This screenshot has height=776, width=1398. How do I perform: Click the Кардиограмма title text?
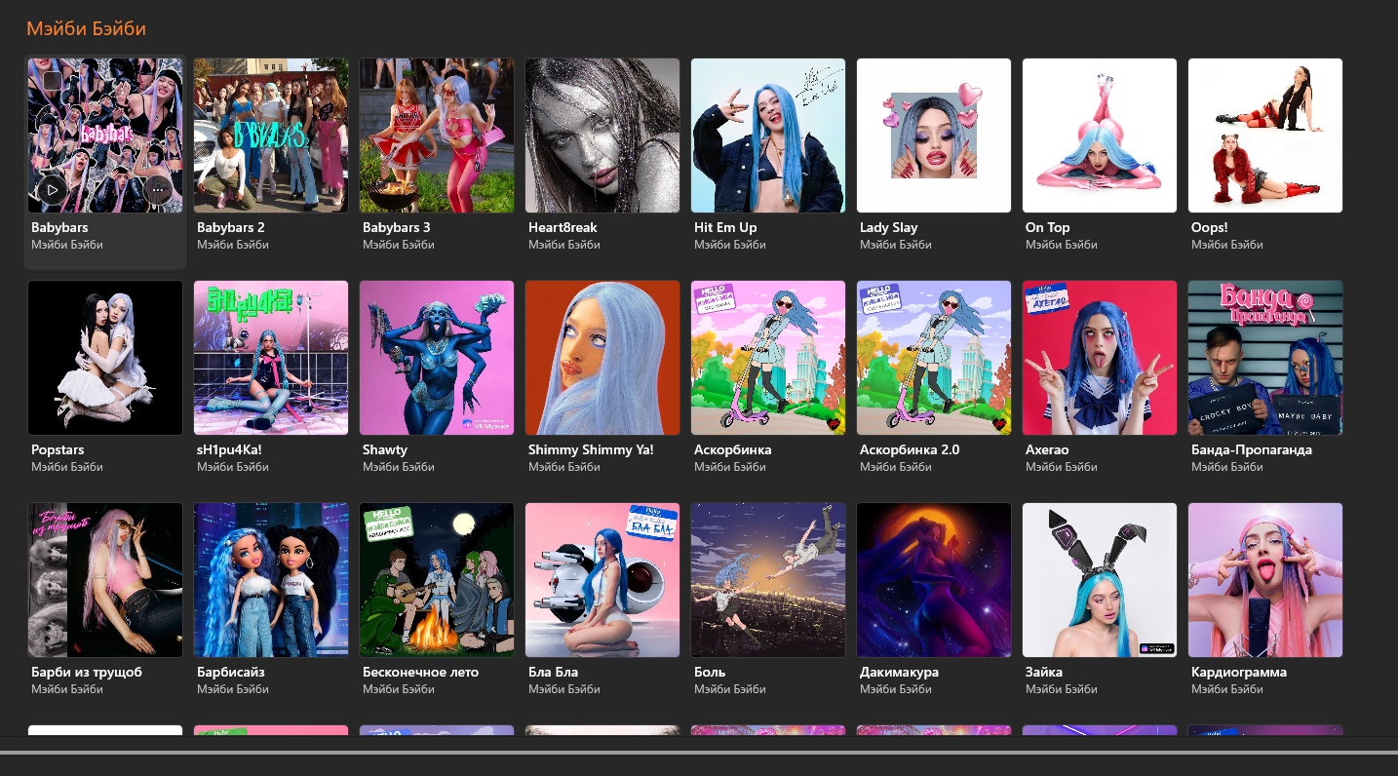tap(1239, 672)
